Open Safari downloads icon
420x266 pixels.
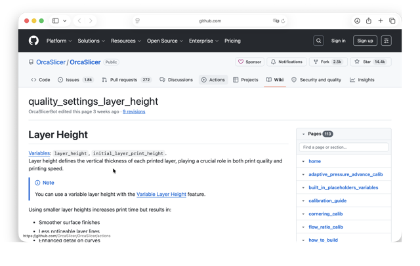pyautogui.click(x=357, y=20)
